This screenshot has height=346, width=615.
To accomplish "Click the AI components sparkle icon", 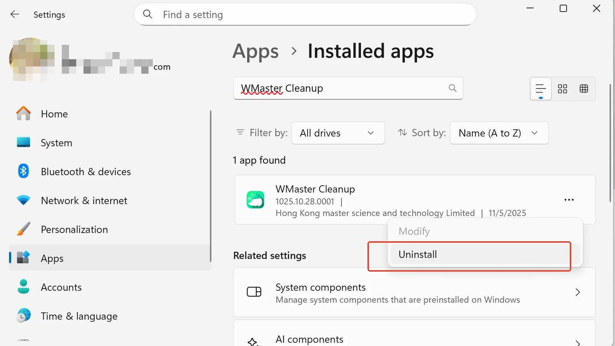I will point(254,341).
